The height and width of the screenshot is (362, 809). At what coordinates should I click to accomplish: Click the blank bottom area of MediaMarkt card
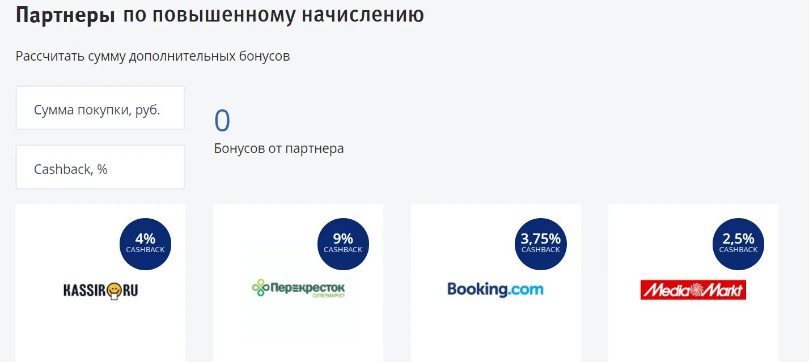coord(693,334)
